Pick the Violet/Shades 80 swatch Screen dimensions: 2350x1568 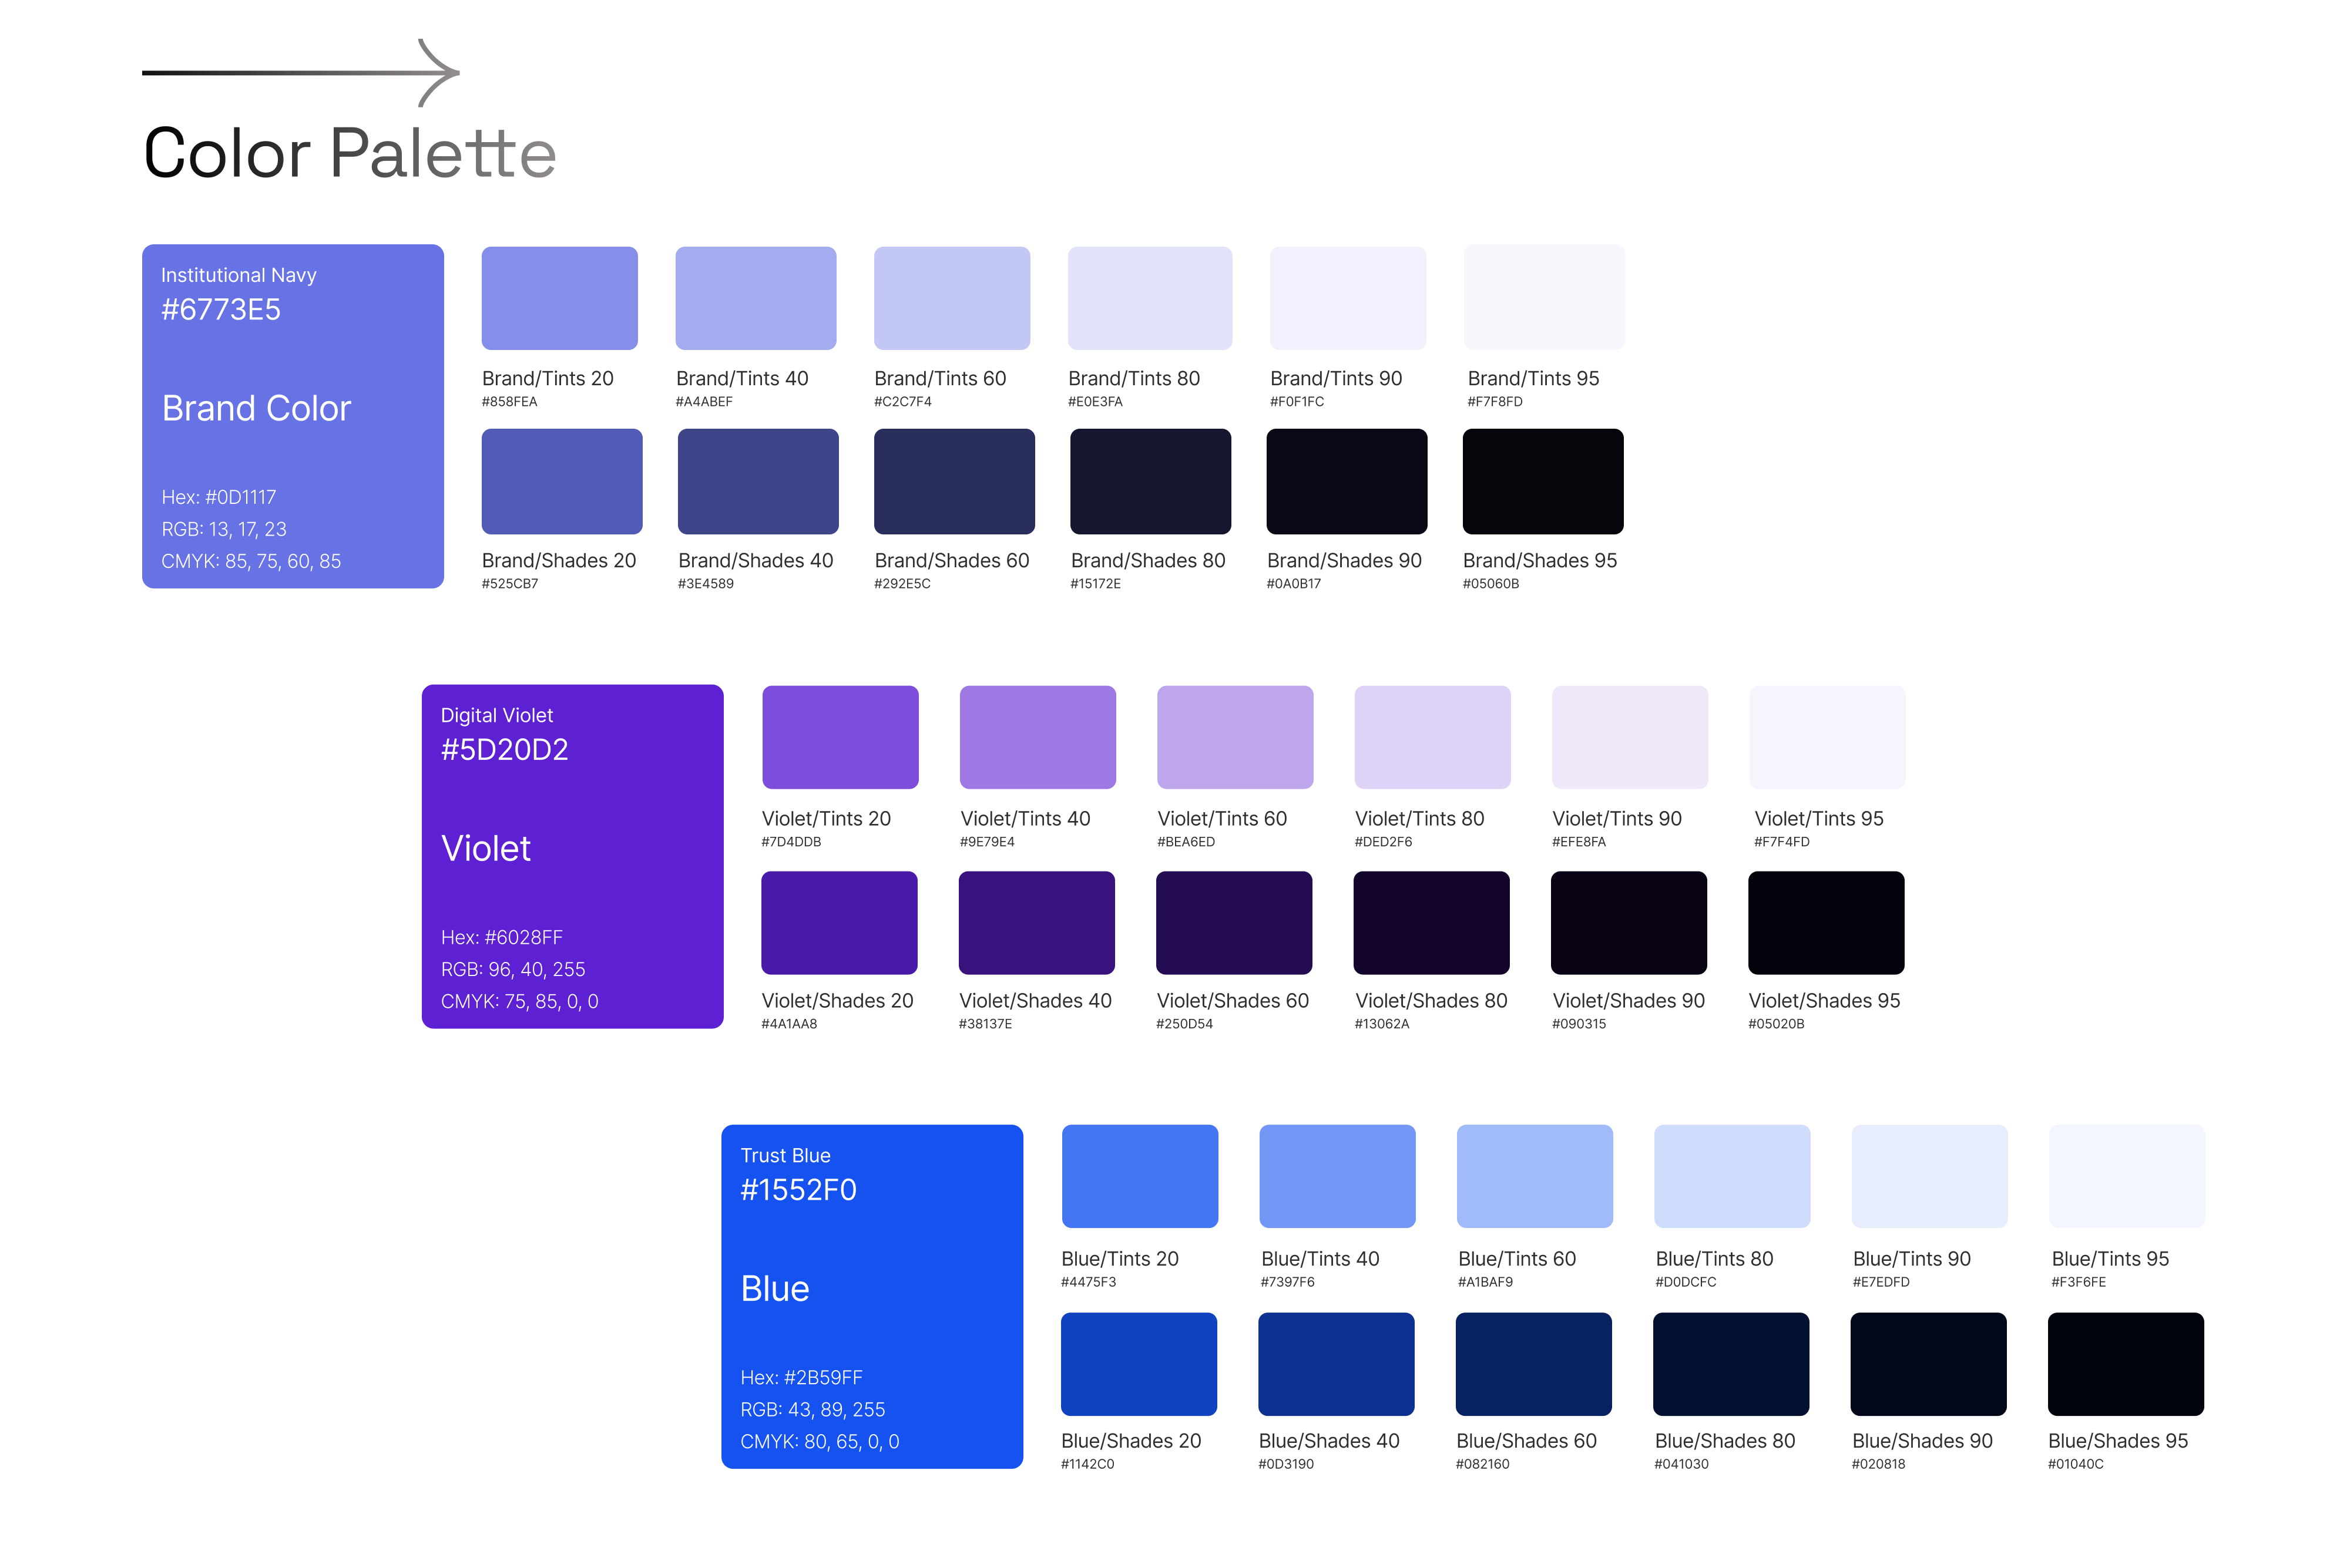[x=1431, y=922]
